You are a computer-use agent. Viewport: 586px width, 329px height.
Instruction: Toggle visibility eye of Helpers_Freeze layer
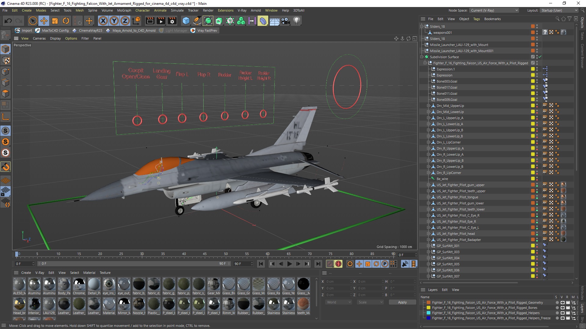point(562,318)
